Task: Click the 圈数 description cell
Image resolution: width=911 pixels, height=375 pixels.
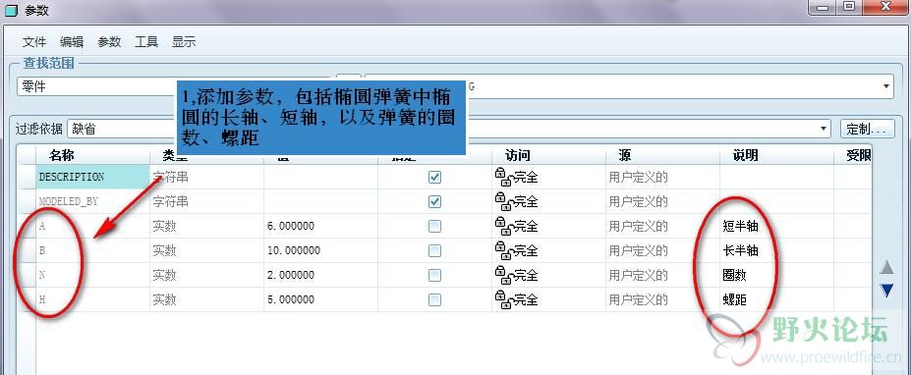Action: pos(776,275)
